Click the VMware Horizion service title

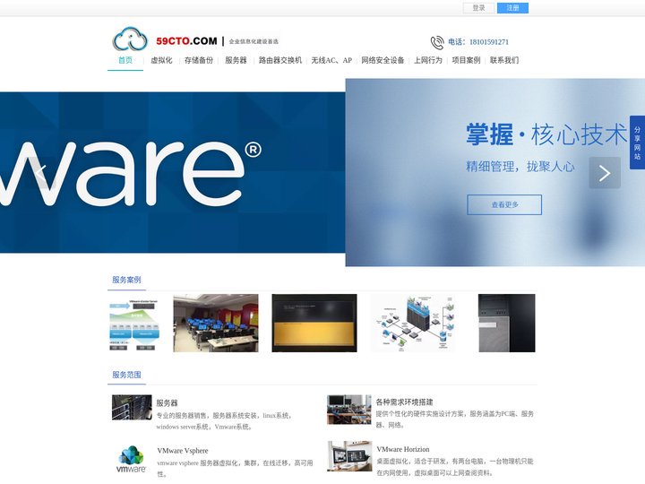tap(403, 449)
